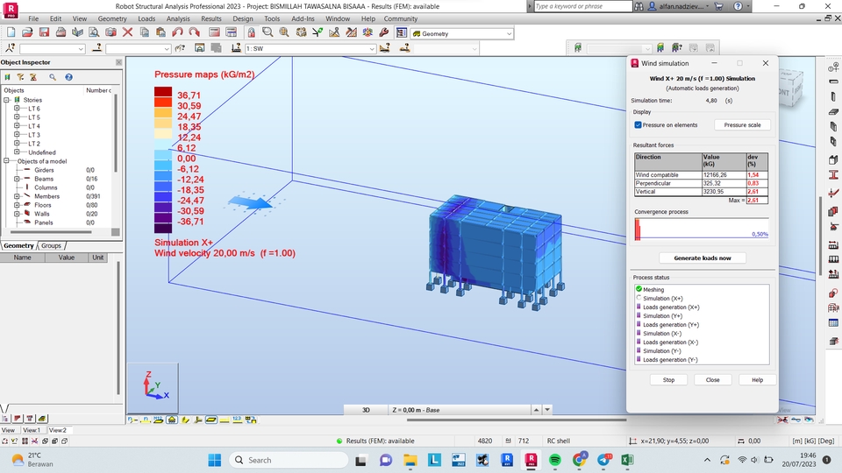Click the Save file icon in toolbar
Viewport: 842px width, 473px height.
[x=43, y=32]
